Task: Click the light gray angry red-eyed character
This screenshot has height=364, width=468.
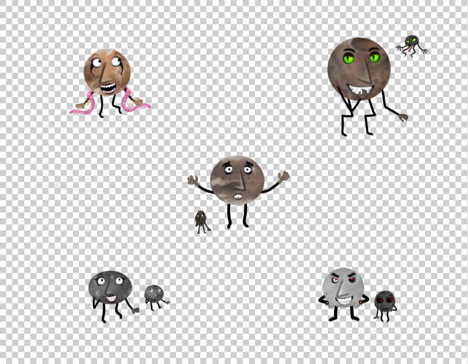Action: pos(343,287)
